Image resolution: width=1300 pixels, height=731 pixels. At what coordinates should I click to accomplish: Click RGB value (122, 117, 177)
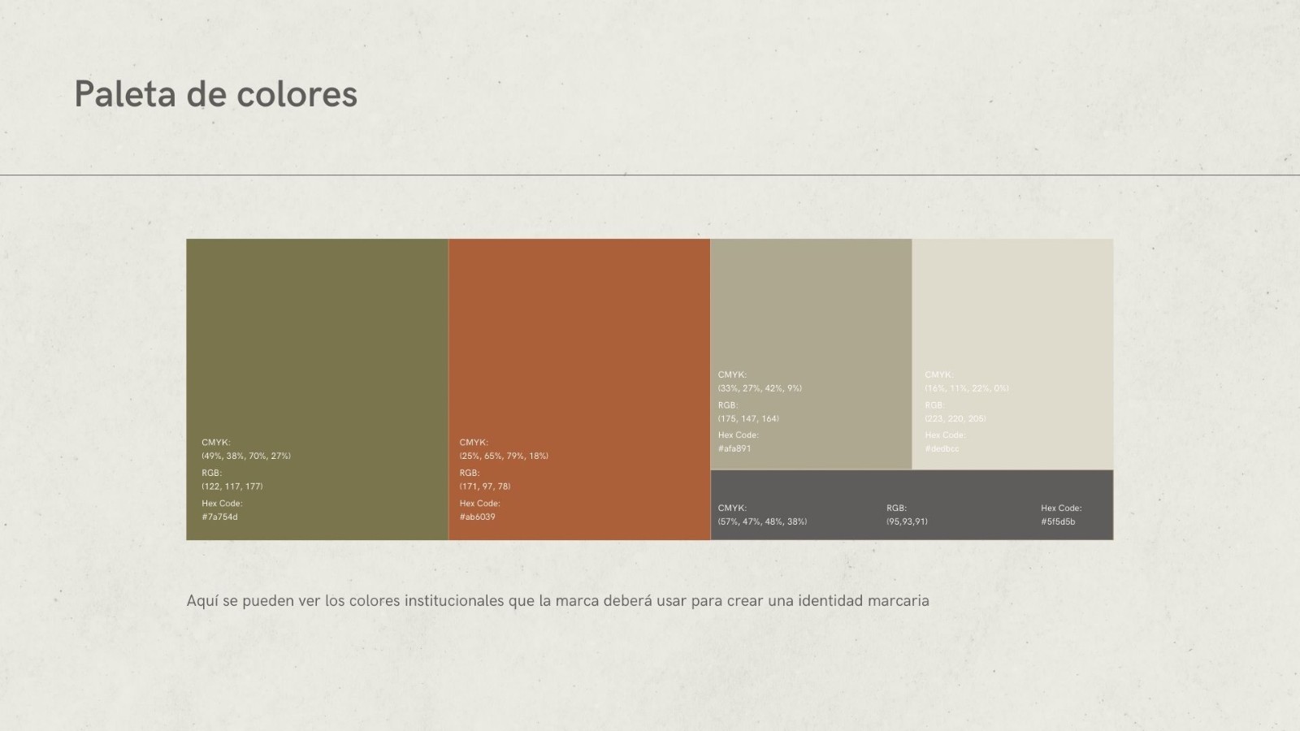coord(232,487)
